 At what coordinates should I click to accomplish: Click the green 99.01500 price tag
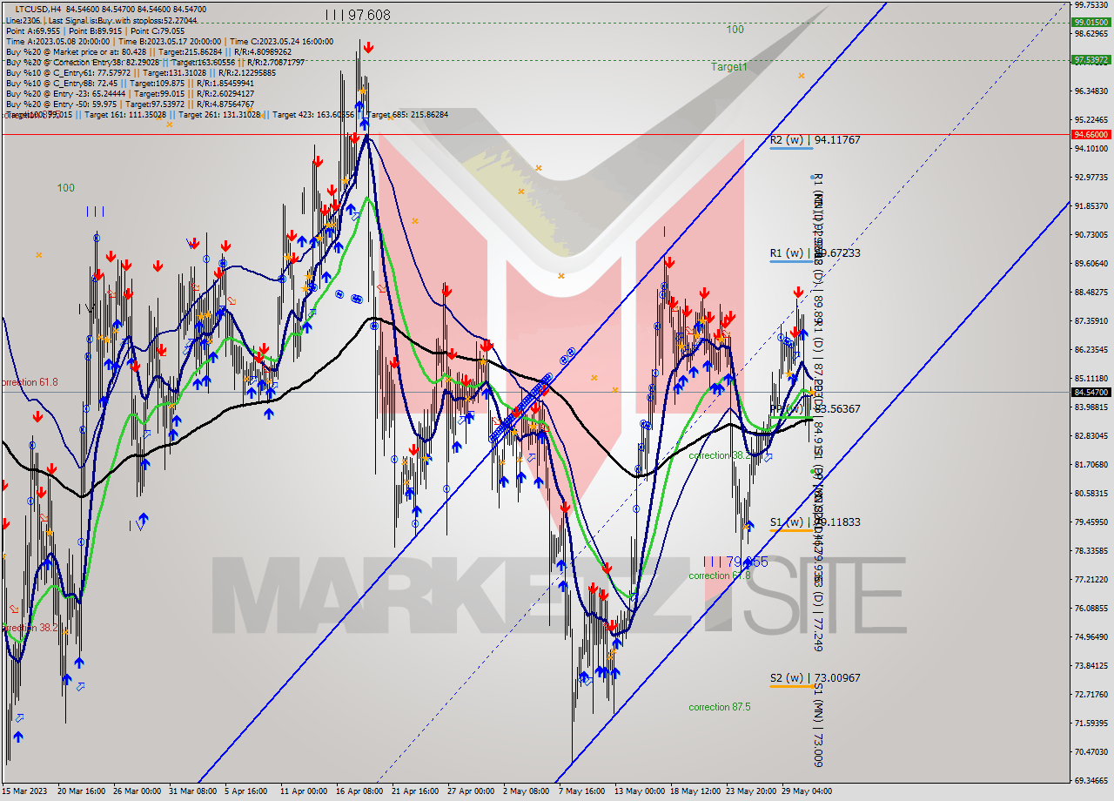point(1091,23)
